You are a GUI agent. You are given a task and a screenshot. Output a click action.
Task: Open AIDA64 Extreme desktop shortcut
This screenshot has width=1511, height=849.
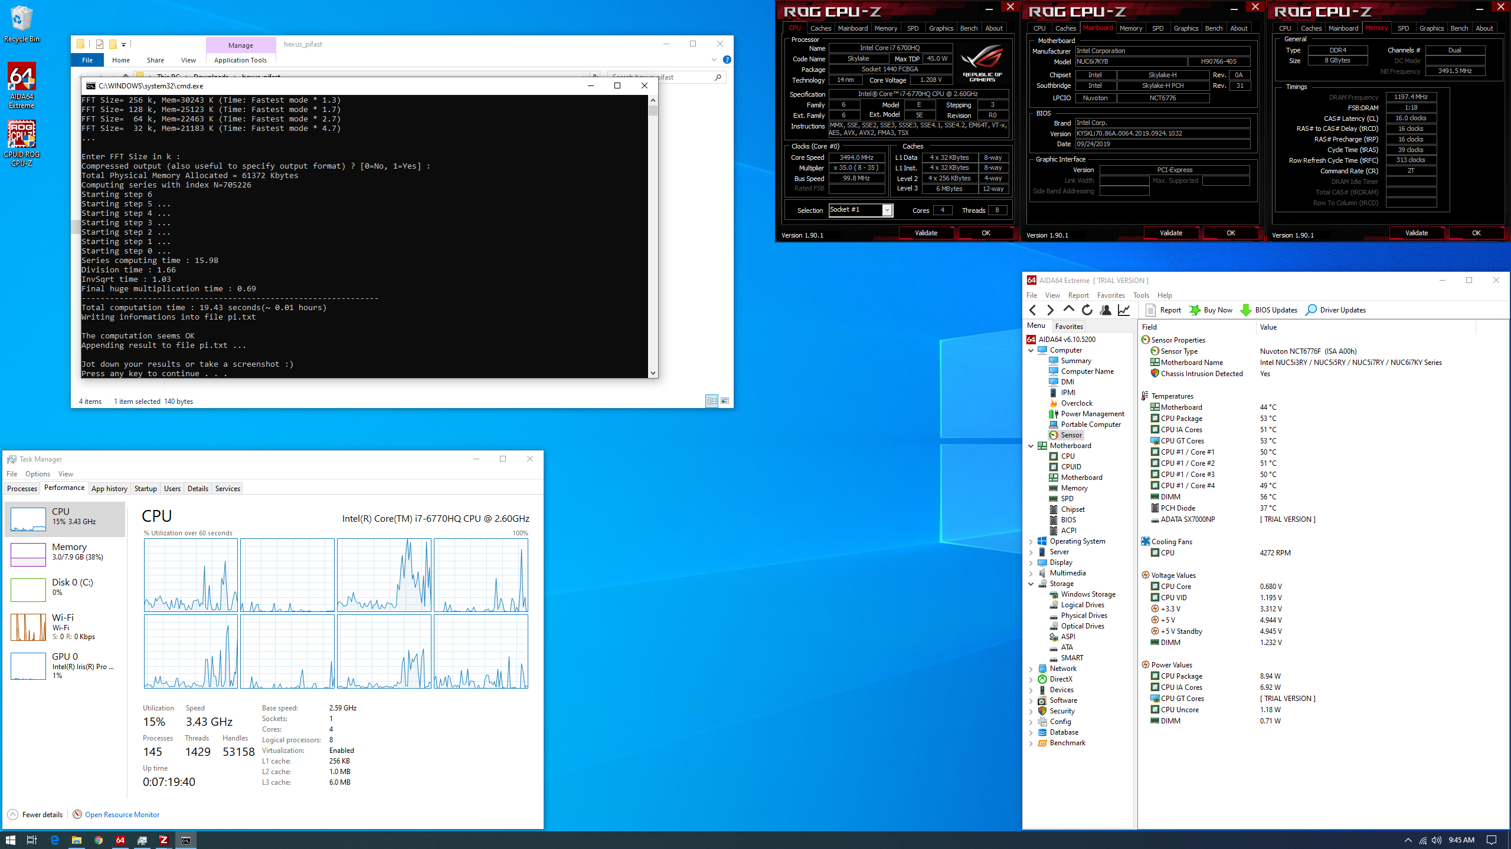pos(22,86)
